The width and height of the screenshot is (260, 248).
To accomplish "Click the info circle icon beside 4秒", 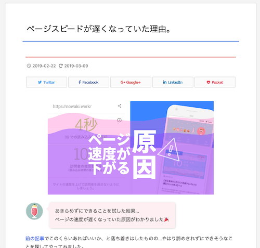I will tap(119, 120).
